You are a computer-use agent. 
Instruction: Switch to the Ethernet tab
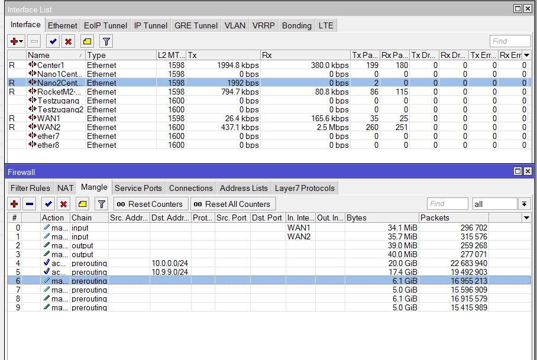62,25
